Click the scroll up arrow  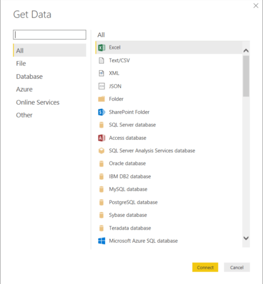click(246, 51)
